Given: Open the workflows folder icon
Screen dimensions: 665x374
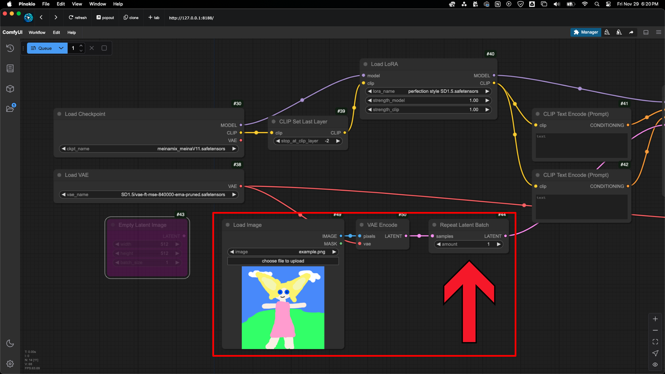Looking at the screenshot, I should (x=10, y=109).
